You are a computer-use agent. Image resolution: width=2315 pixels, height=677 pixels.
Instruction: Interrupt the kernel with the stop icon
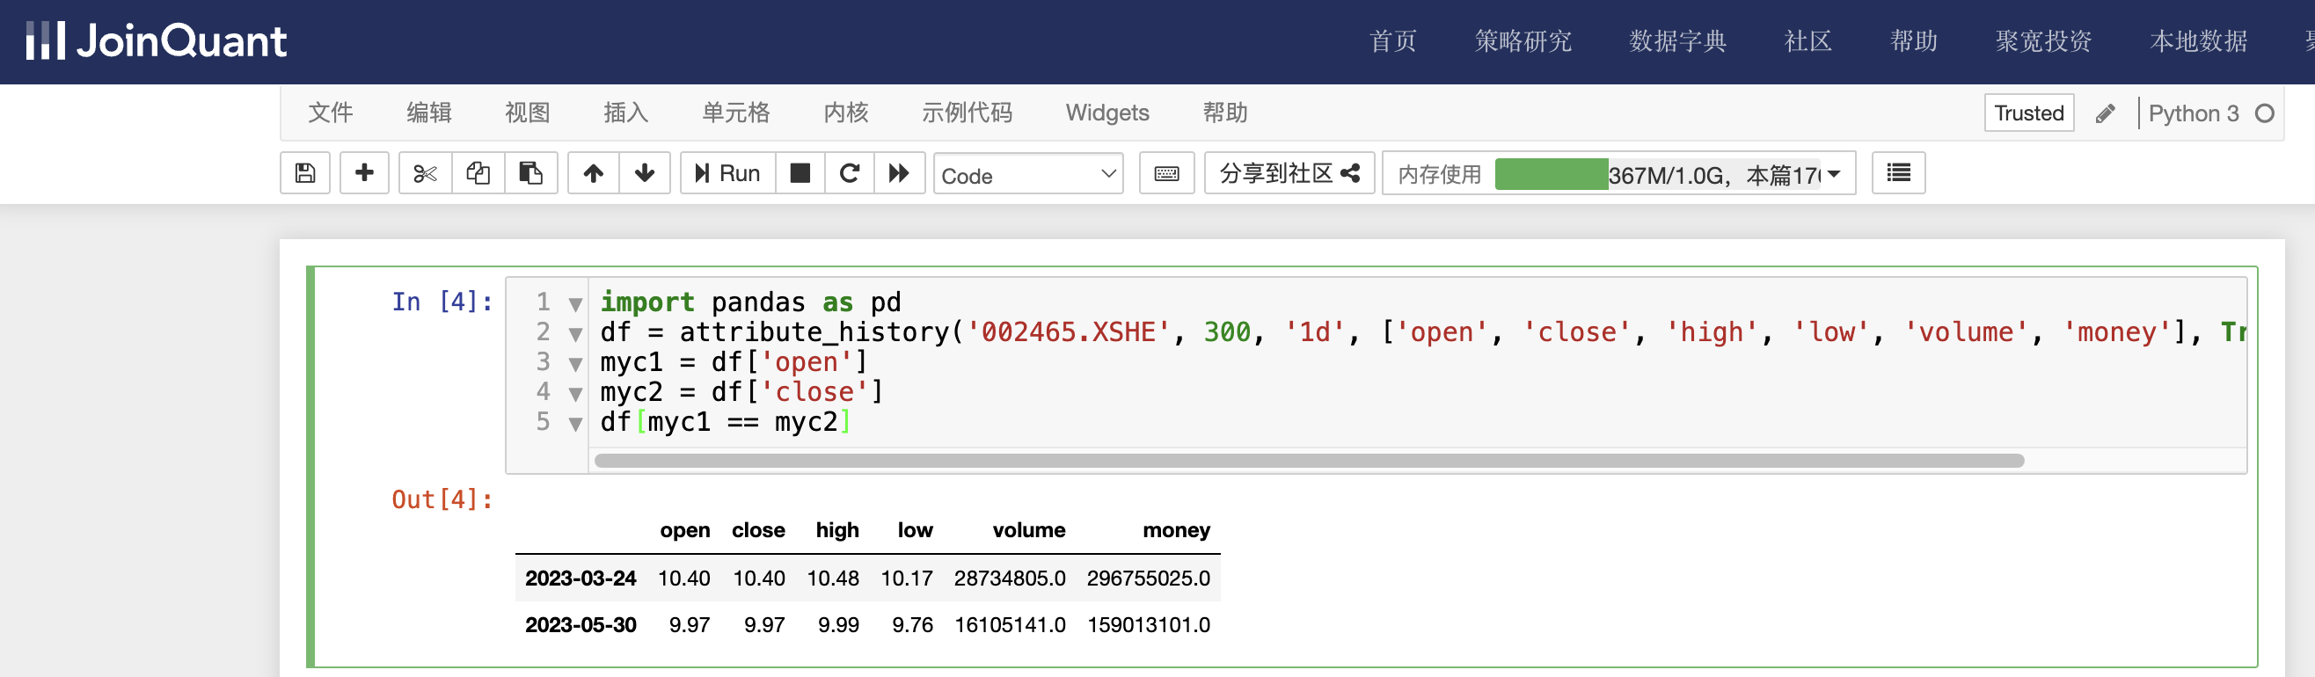pos(800,172)
